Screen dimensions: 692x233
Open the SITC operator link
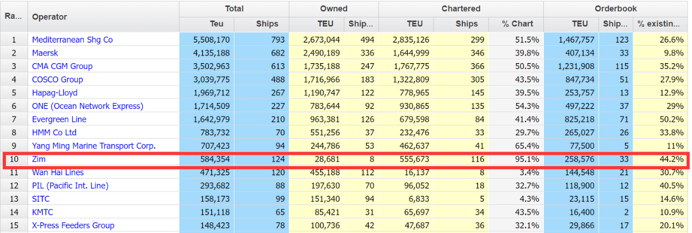(x=42, y=199)
